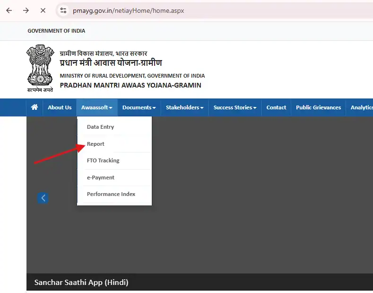Click the GOVERNMENT OF INDIA header text
Viewport: 373px width, 293px height.
pos(56,31)
